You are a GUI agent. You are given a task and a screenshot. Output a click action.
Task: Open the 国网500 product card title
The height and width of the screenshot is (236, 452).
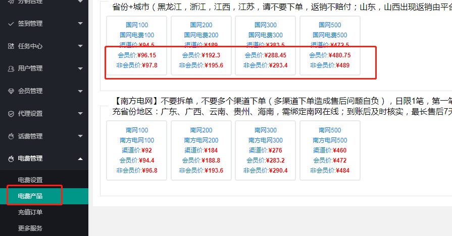point(330,25)
